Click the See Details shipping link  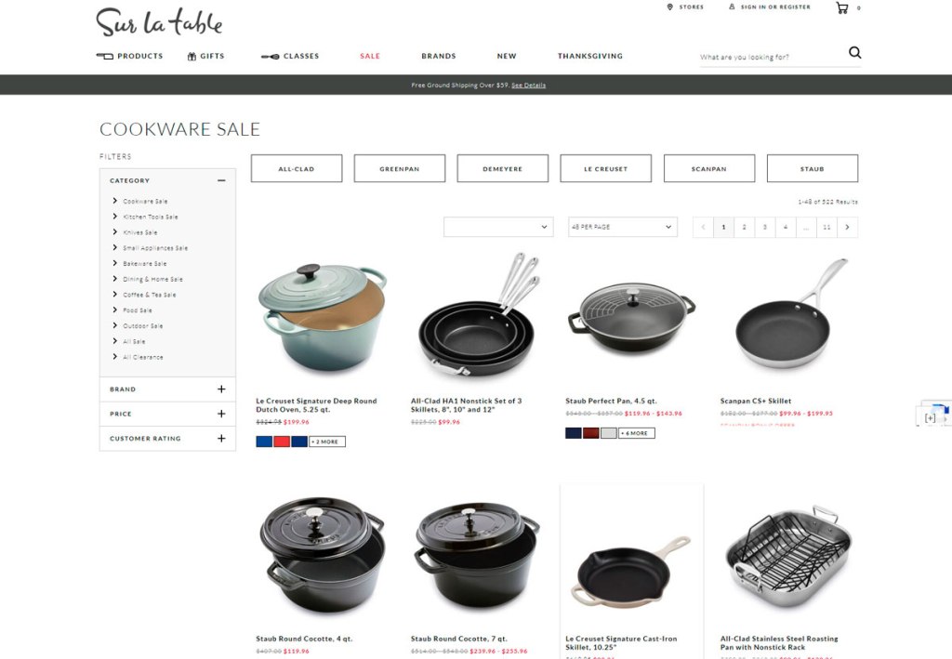tap(528, 86)
